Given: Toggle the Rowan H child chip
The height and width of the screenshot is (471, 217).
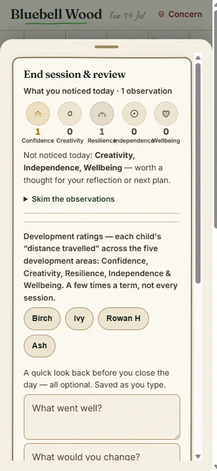Looking at the screenshot, I should point(123,318).
